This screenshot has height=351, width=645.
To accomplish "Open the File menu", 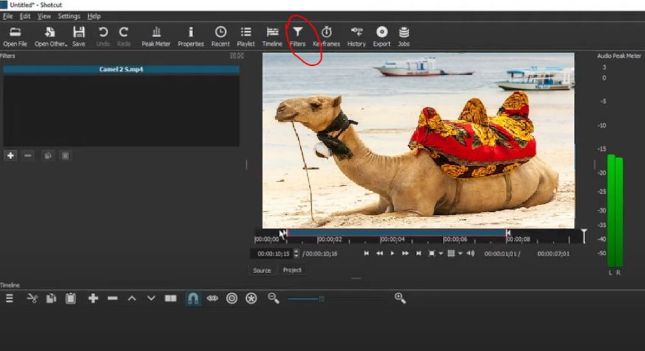I will (x=8, y=16).
